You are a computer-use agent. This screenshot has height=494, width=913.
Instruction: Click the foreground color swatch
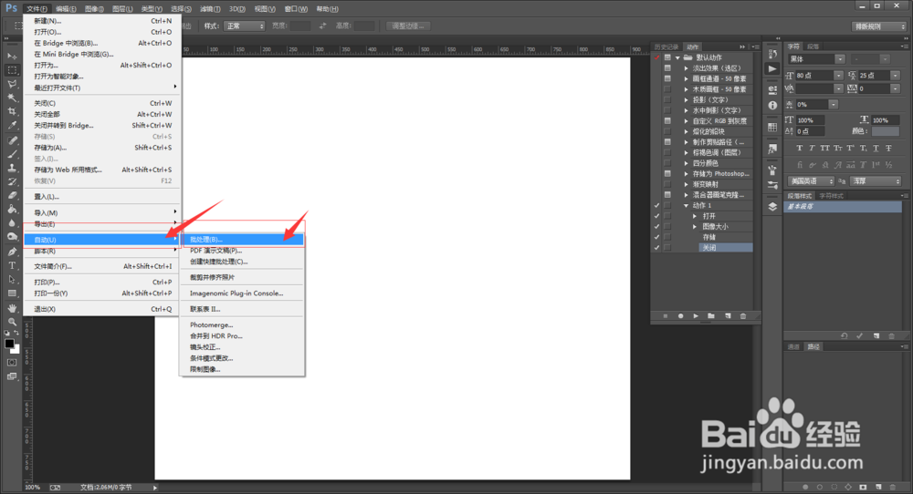(9, 344)
